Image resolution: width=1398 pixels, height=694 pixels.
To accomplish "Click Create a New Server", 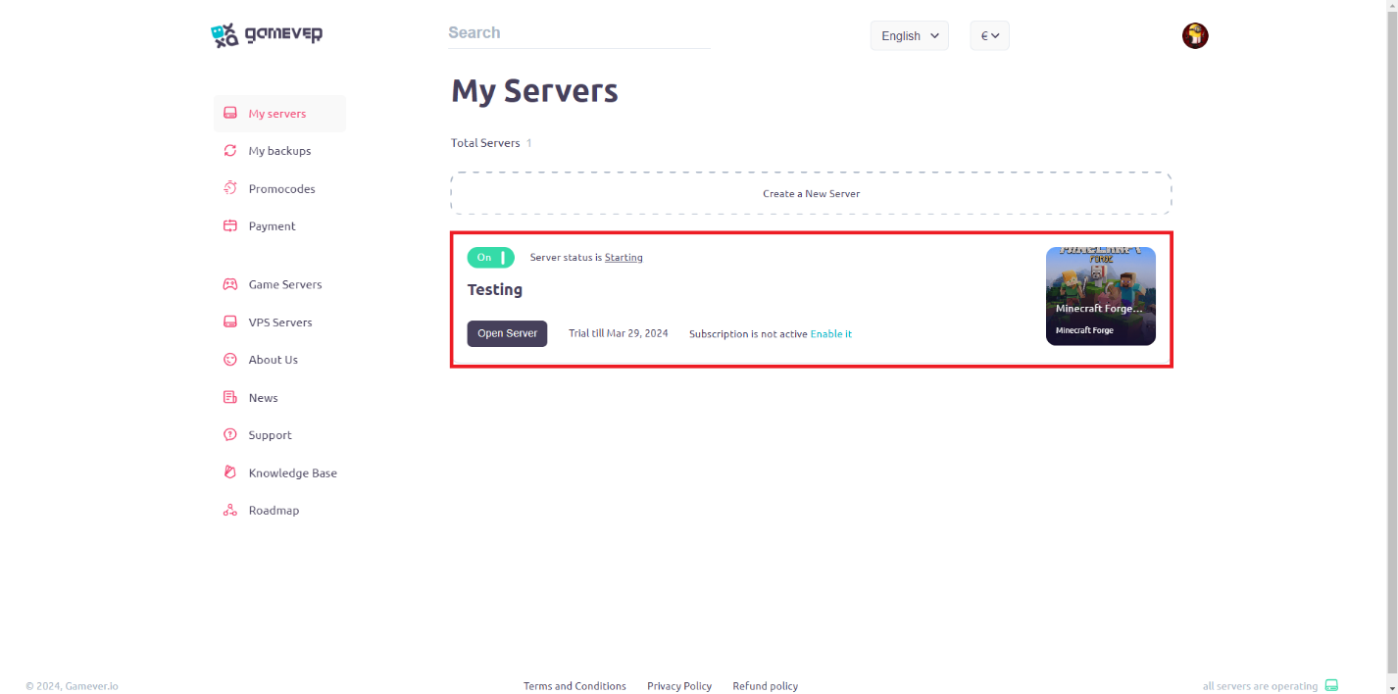I will coord(811,193).
